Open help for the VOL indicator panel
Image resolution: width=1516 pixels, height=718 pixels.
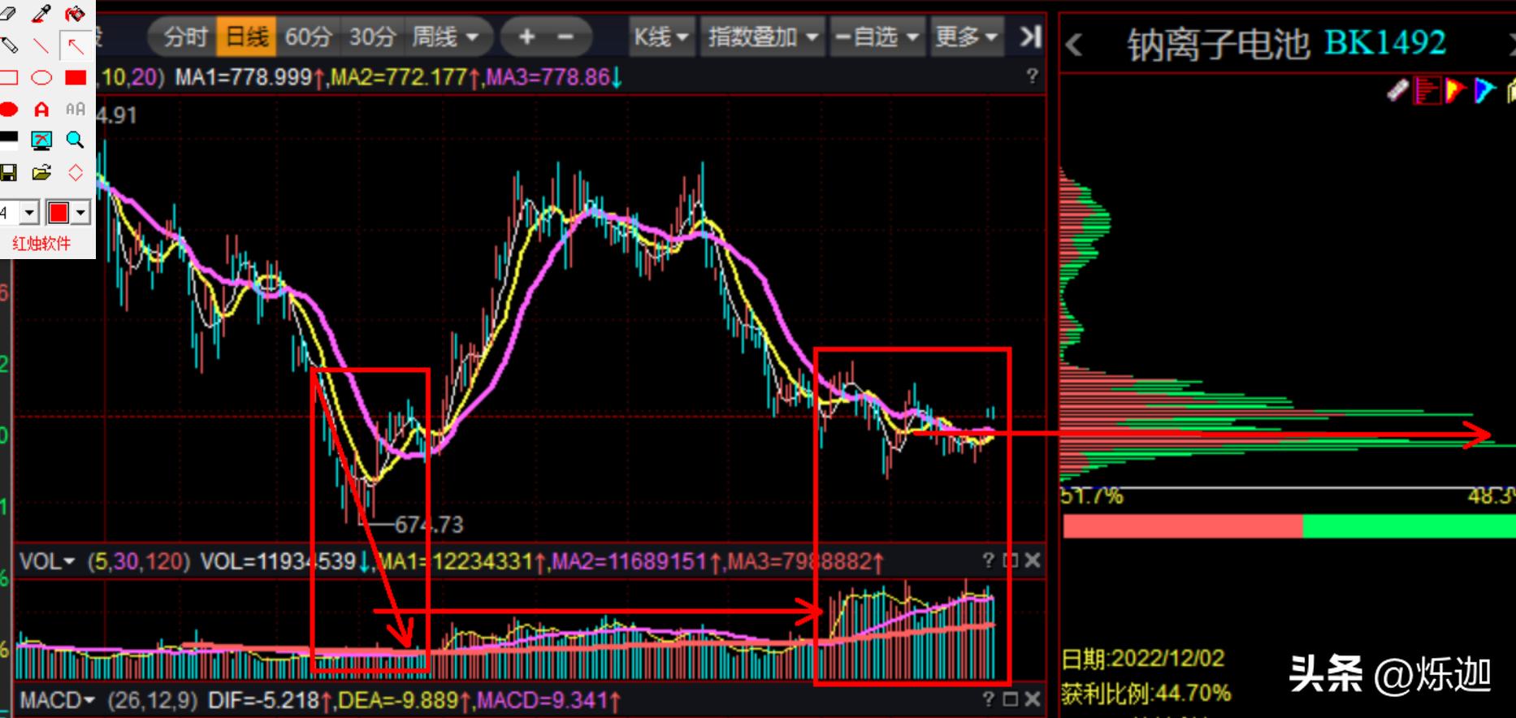988,560
